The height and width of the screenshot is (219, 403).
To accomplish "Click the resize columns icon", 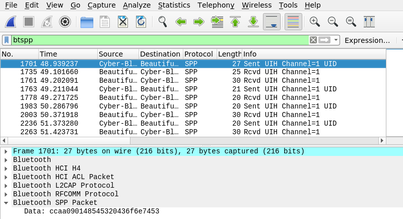I will coord(369,22).
